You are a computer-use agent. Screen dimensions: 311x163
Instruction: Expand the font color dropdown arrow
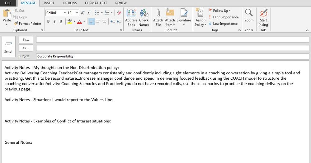coord(84,21)
